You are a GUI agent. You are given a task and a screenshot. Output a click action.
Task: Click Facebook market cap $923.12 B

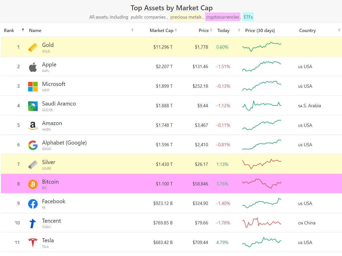[x=163, y=203]
